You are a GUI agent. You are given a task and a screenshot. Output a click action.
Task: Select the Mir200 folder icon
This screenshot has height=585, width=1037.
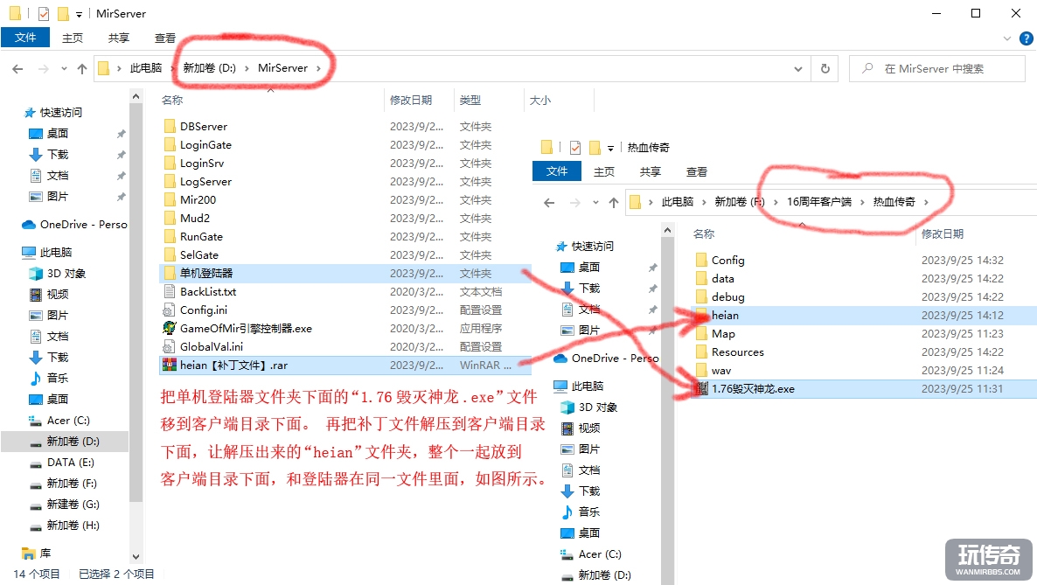[170, 200]
